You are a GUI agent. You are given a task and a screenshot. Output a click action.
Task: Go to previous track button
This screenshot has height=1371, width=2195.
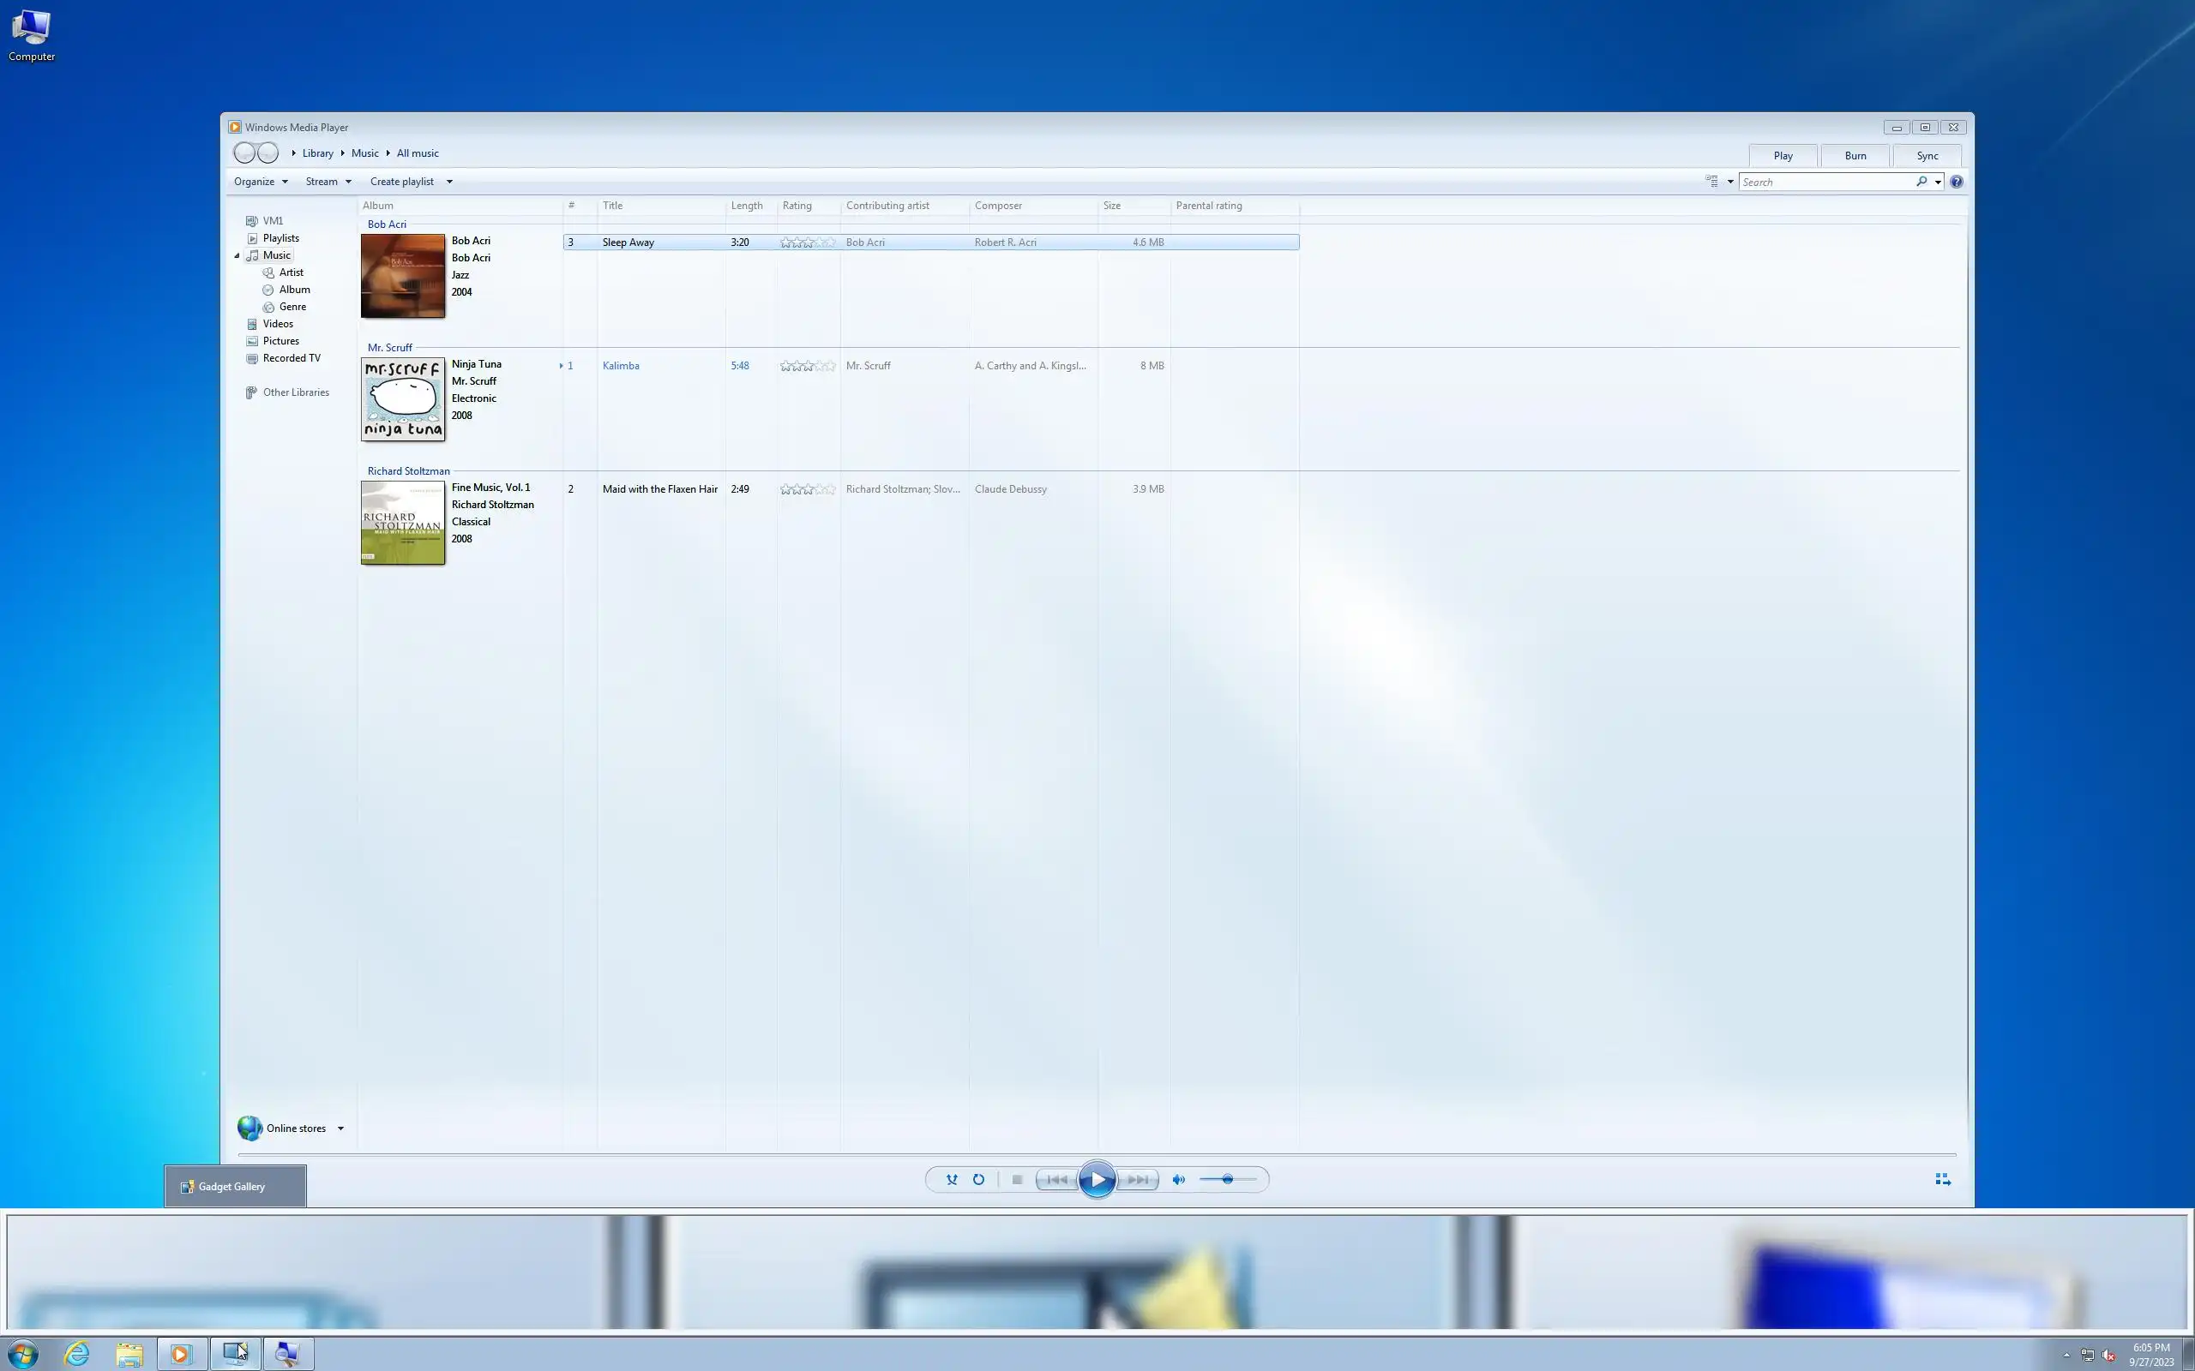click(1056, 1180)
